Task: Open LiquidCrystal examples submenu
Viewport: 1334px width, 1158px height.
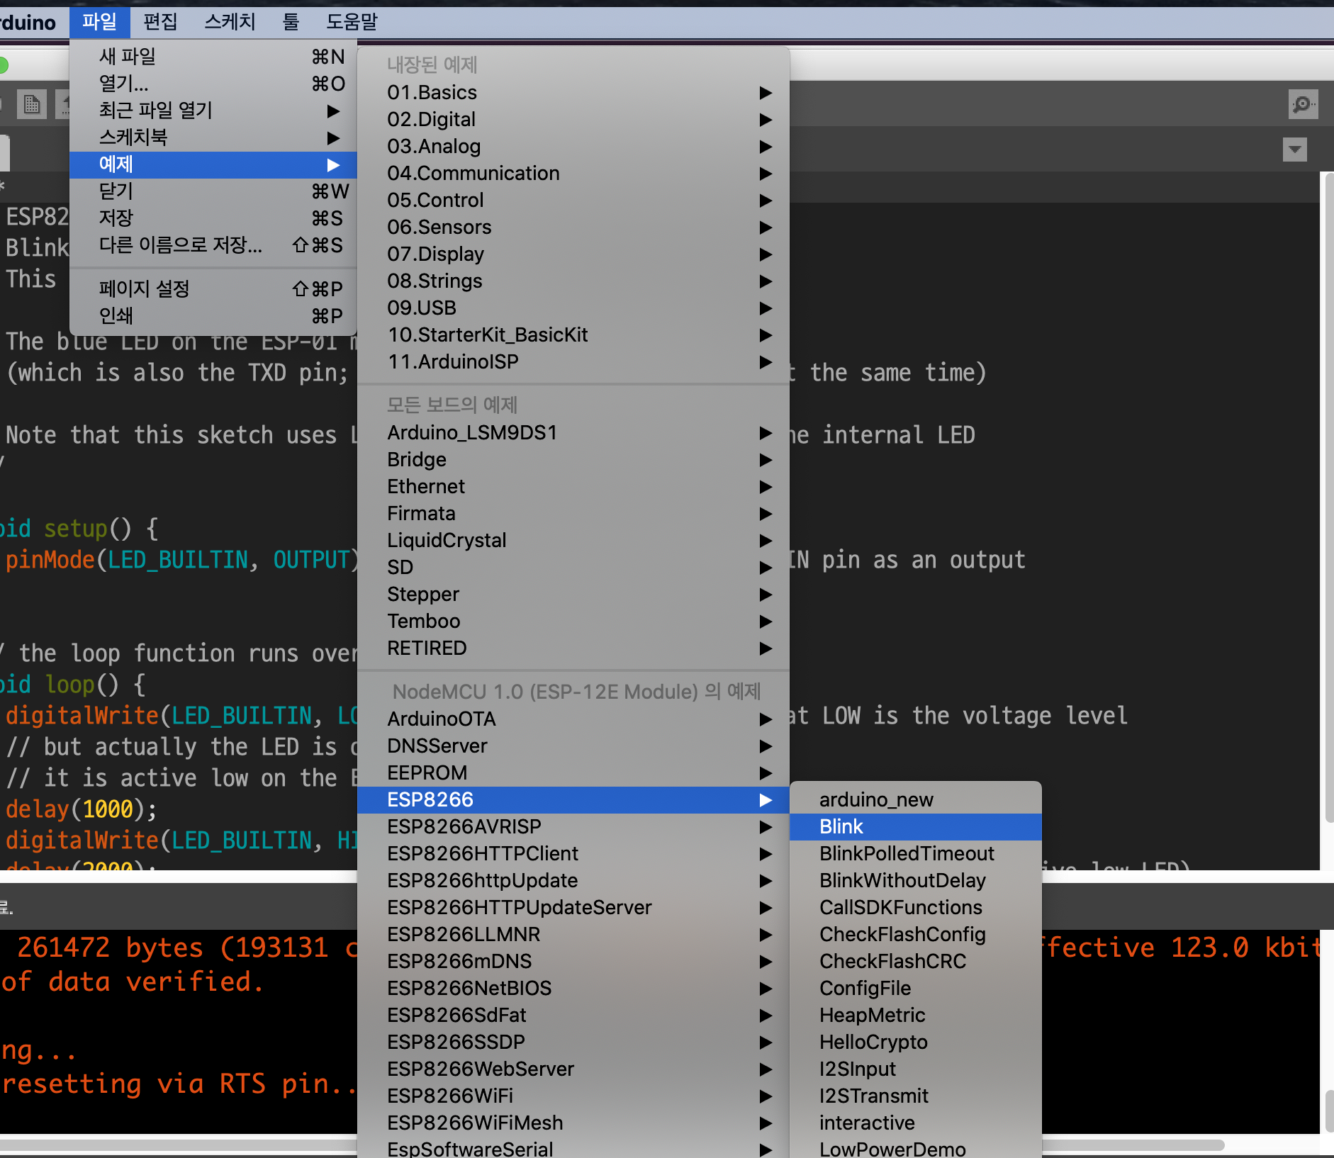Action: point(573,541)
